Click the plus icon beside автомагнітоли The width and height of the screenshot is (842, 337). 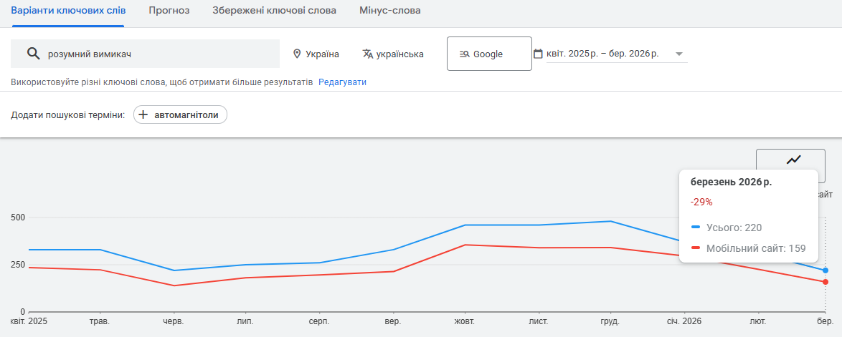pyautogui.click(x=143, y=114)
